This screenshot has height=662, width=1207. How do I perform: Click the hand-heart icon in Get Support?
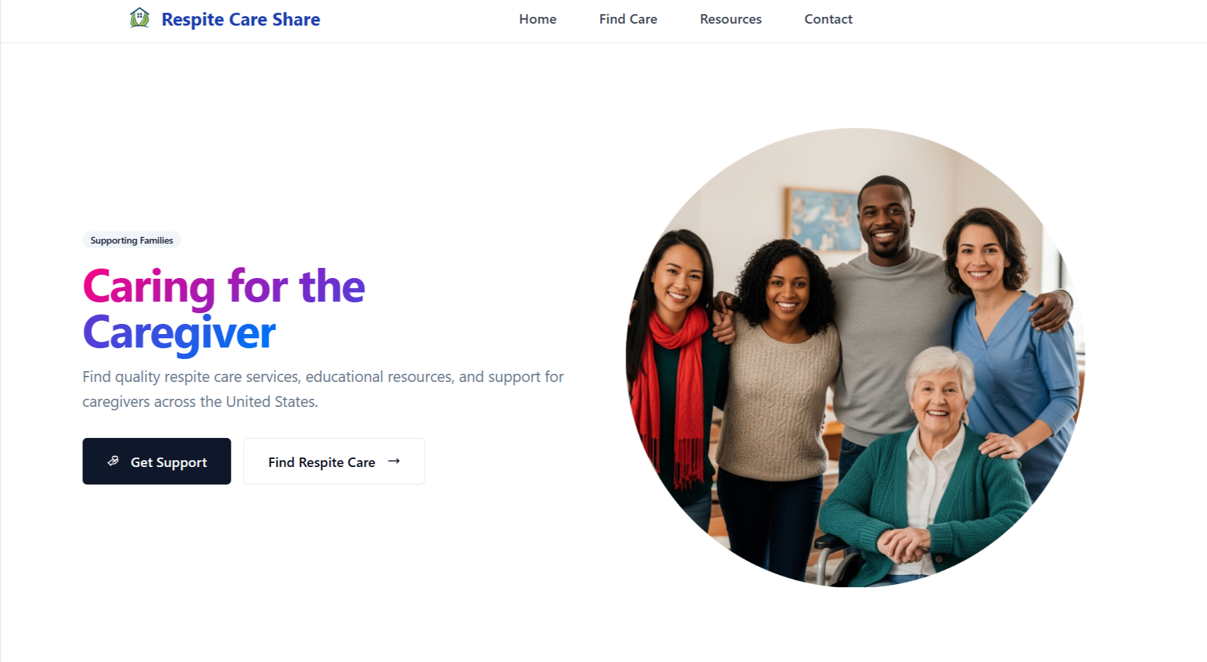tap(113, 461)
